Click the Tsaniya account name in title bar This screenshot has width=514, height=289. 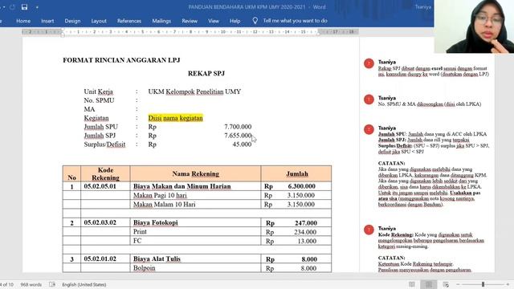pyautogui.click(x=423, y=7)
